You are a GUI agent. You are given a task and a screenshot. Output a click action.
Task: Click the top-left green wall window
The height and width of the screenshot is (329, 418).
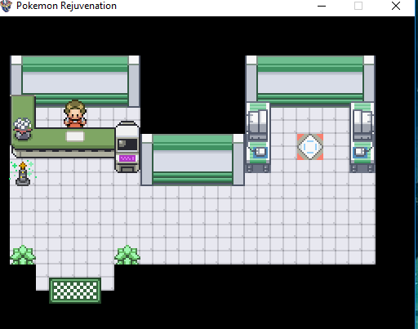(75, 81)
